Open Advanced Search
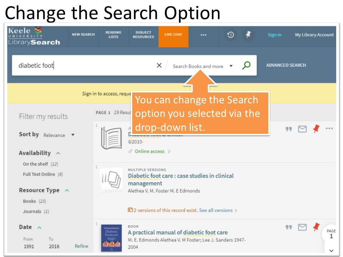Viewport: 343px width, 257px height. (x=286, y=65)
